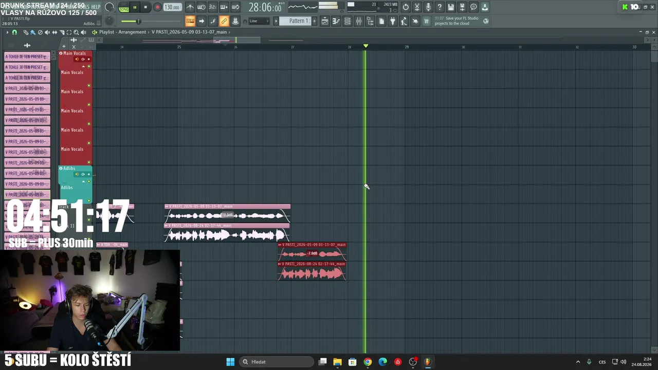Click the master pitch knob

click(109, 21)
